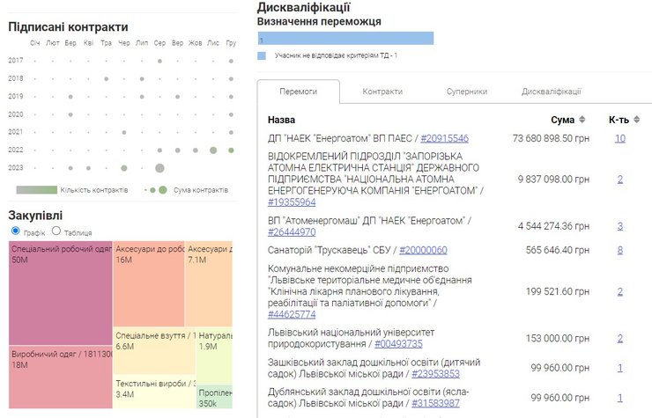Click count 3 for Атоменергомаш
The width and height of the screenshot is (652, 418).
[620, 226]
